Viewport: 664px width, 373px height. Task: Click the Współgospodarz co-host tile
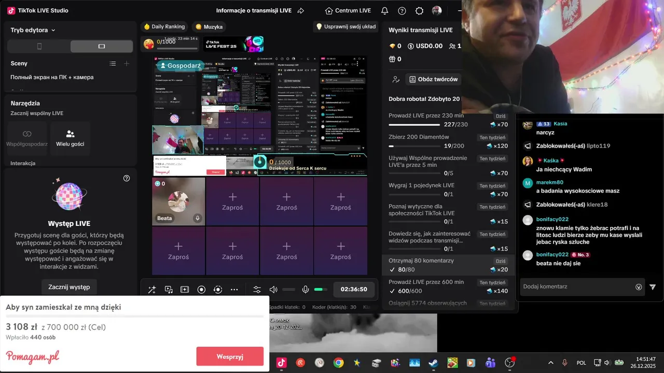pyautogui.click(x=27, y=138)
